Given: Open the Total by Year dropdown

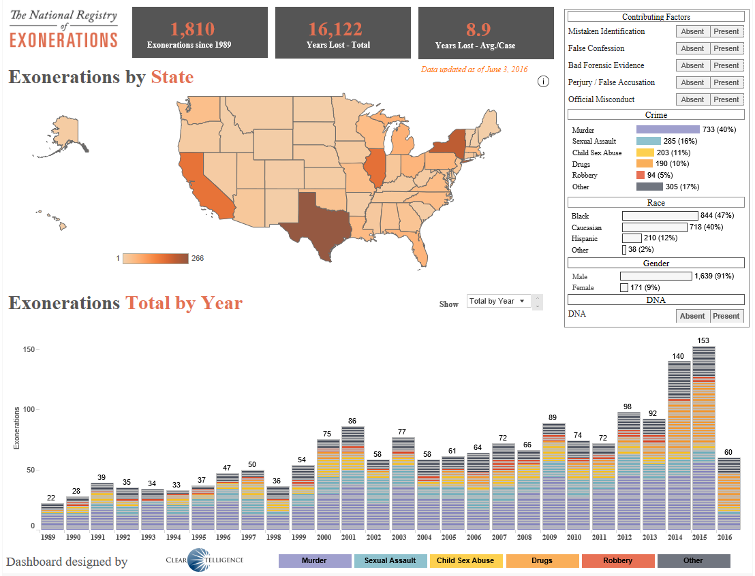Looking at the screenshot, I should click(x=498, y=301).
